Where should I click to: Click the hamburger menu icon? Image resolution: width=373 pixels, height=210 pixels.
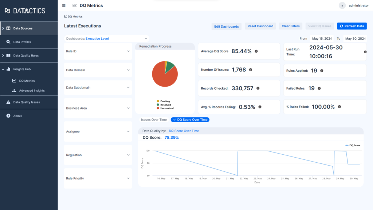click(x=63, y=5)
